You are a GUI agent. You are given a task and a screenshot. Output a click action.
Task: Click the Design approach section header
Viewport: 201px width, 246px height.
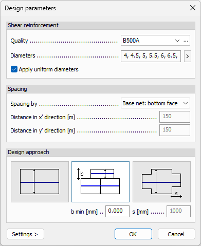101,152
